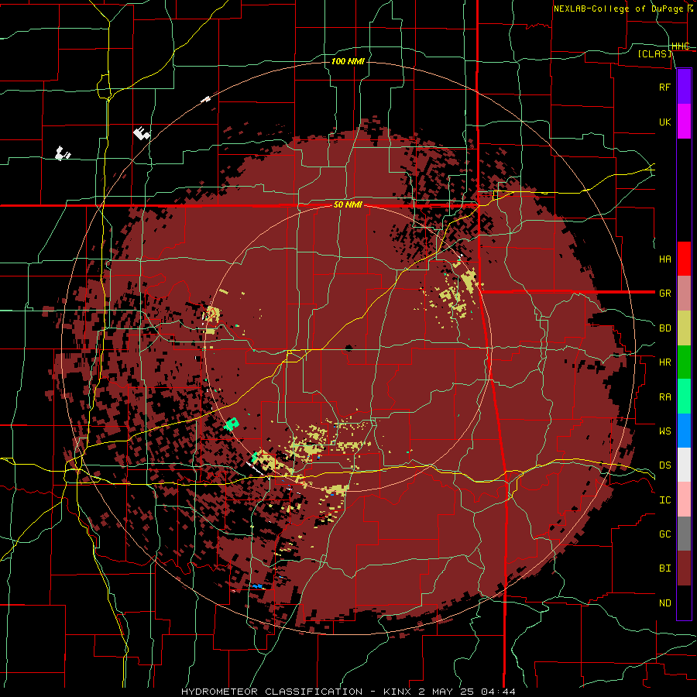Click the red HA legend color swatch

(684, 259)
